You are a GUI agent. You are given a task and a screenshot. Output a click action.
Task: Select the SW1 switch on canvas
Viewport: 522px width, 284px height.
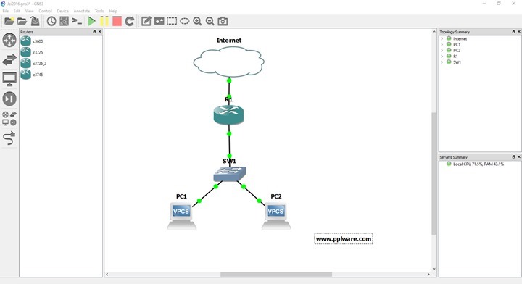(229, 175)
